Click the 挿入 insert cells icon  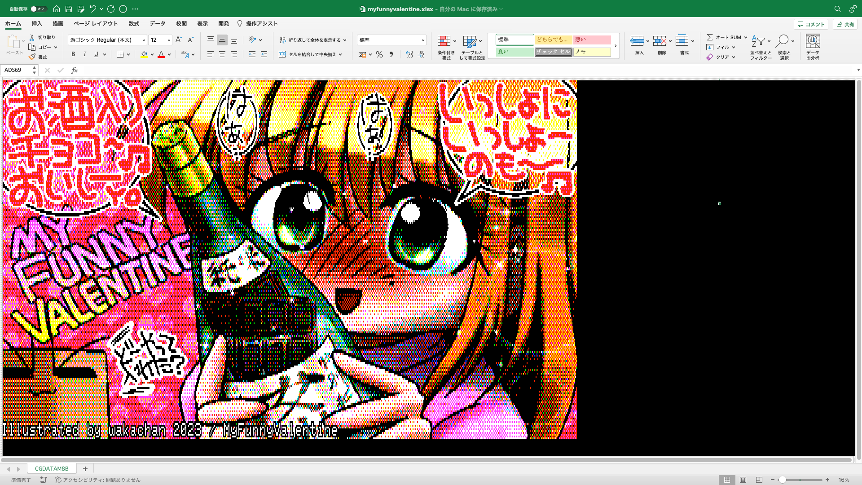[x=638, y=41]
